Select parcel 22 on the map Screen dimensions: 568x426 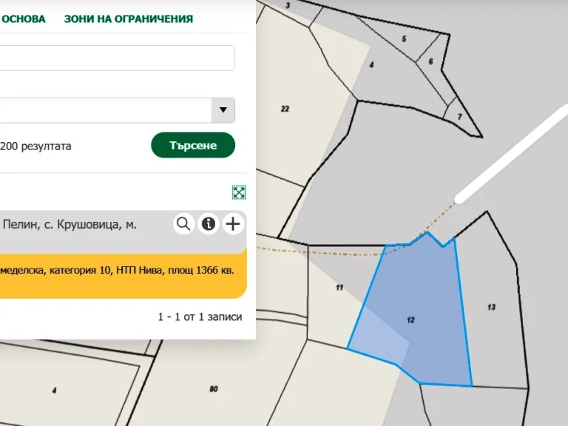coord(285,109)
